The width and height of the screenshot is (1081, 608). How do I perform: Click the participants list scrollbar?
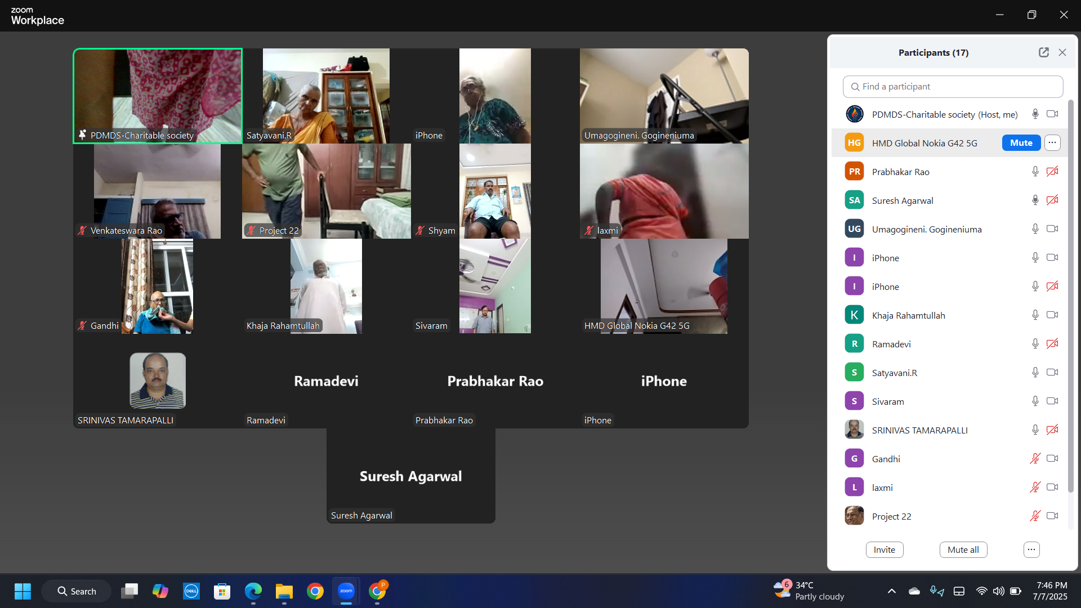[x=1071, y=296]
